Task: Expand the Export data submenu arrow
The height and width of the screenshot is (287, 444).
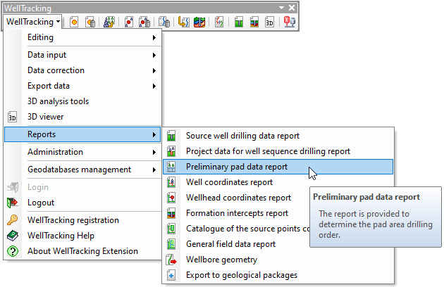Action: pyautogui.click(x=154, y=87)
